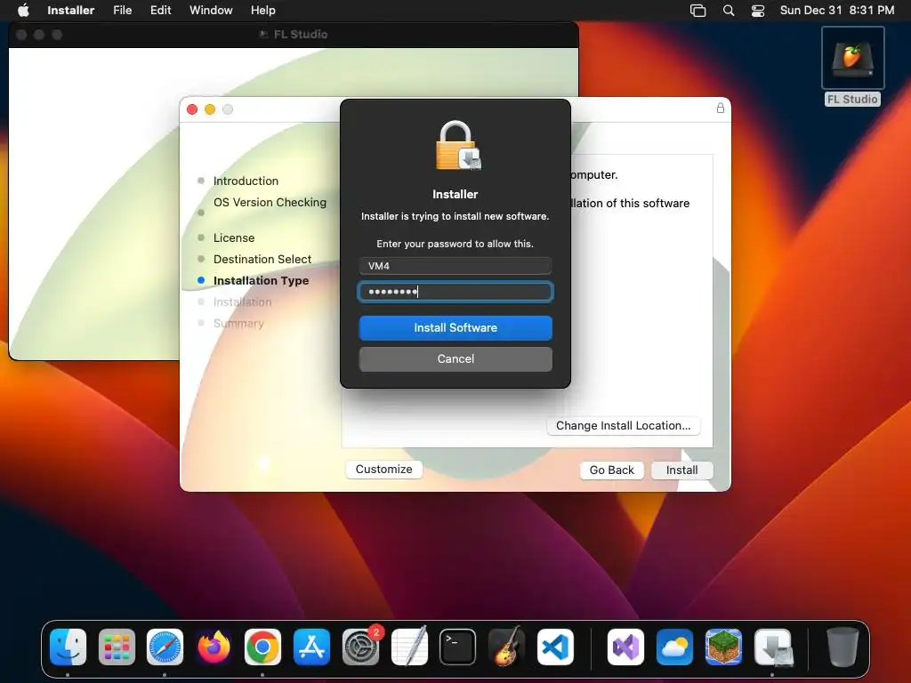The image size is (911, 683).
Task: Open Finder from the Dock
Action: click(x=68, y=647)
